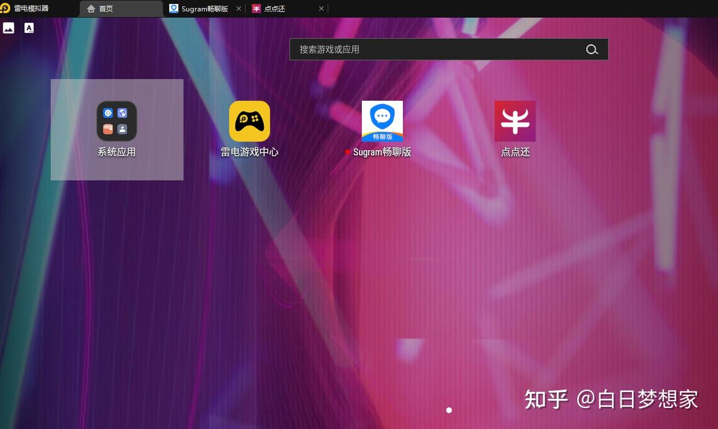This screenshot has width=718, height=429.
Task: Click the letter A notification icon
Action: 29,28
